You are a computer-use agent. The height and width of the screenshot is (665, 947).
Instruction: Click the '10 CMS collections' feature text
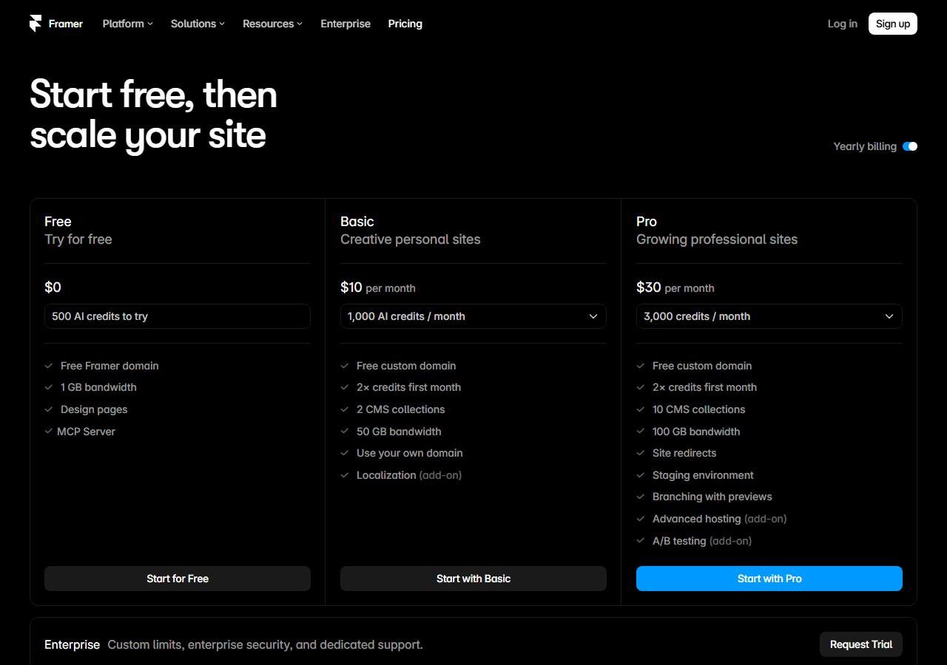(699, 409)
